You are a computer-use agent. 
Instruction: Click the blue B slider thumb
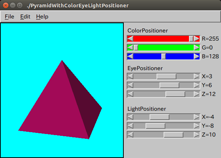point(164,56)
